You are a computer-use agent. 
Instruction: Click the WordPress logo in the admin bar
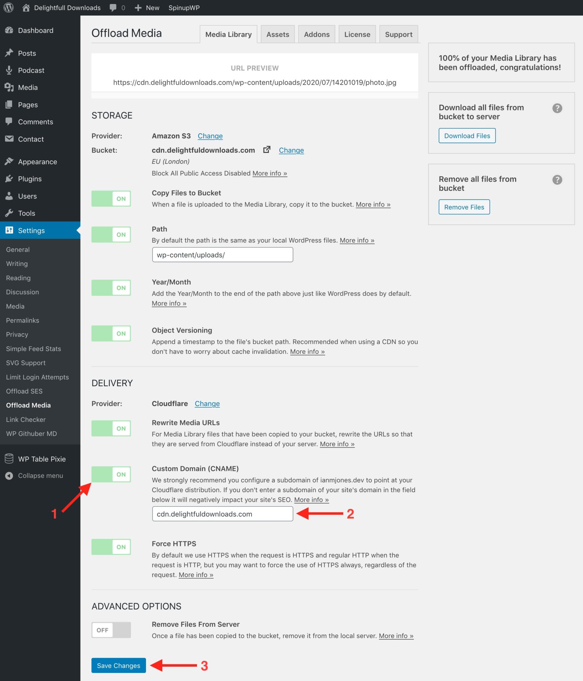click(8, 7)
